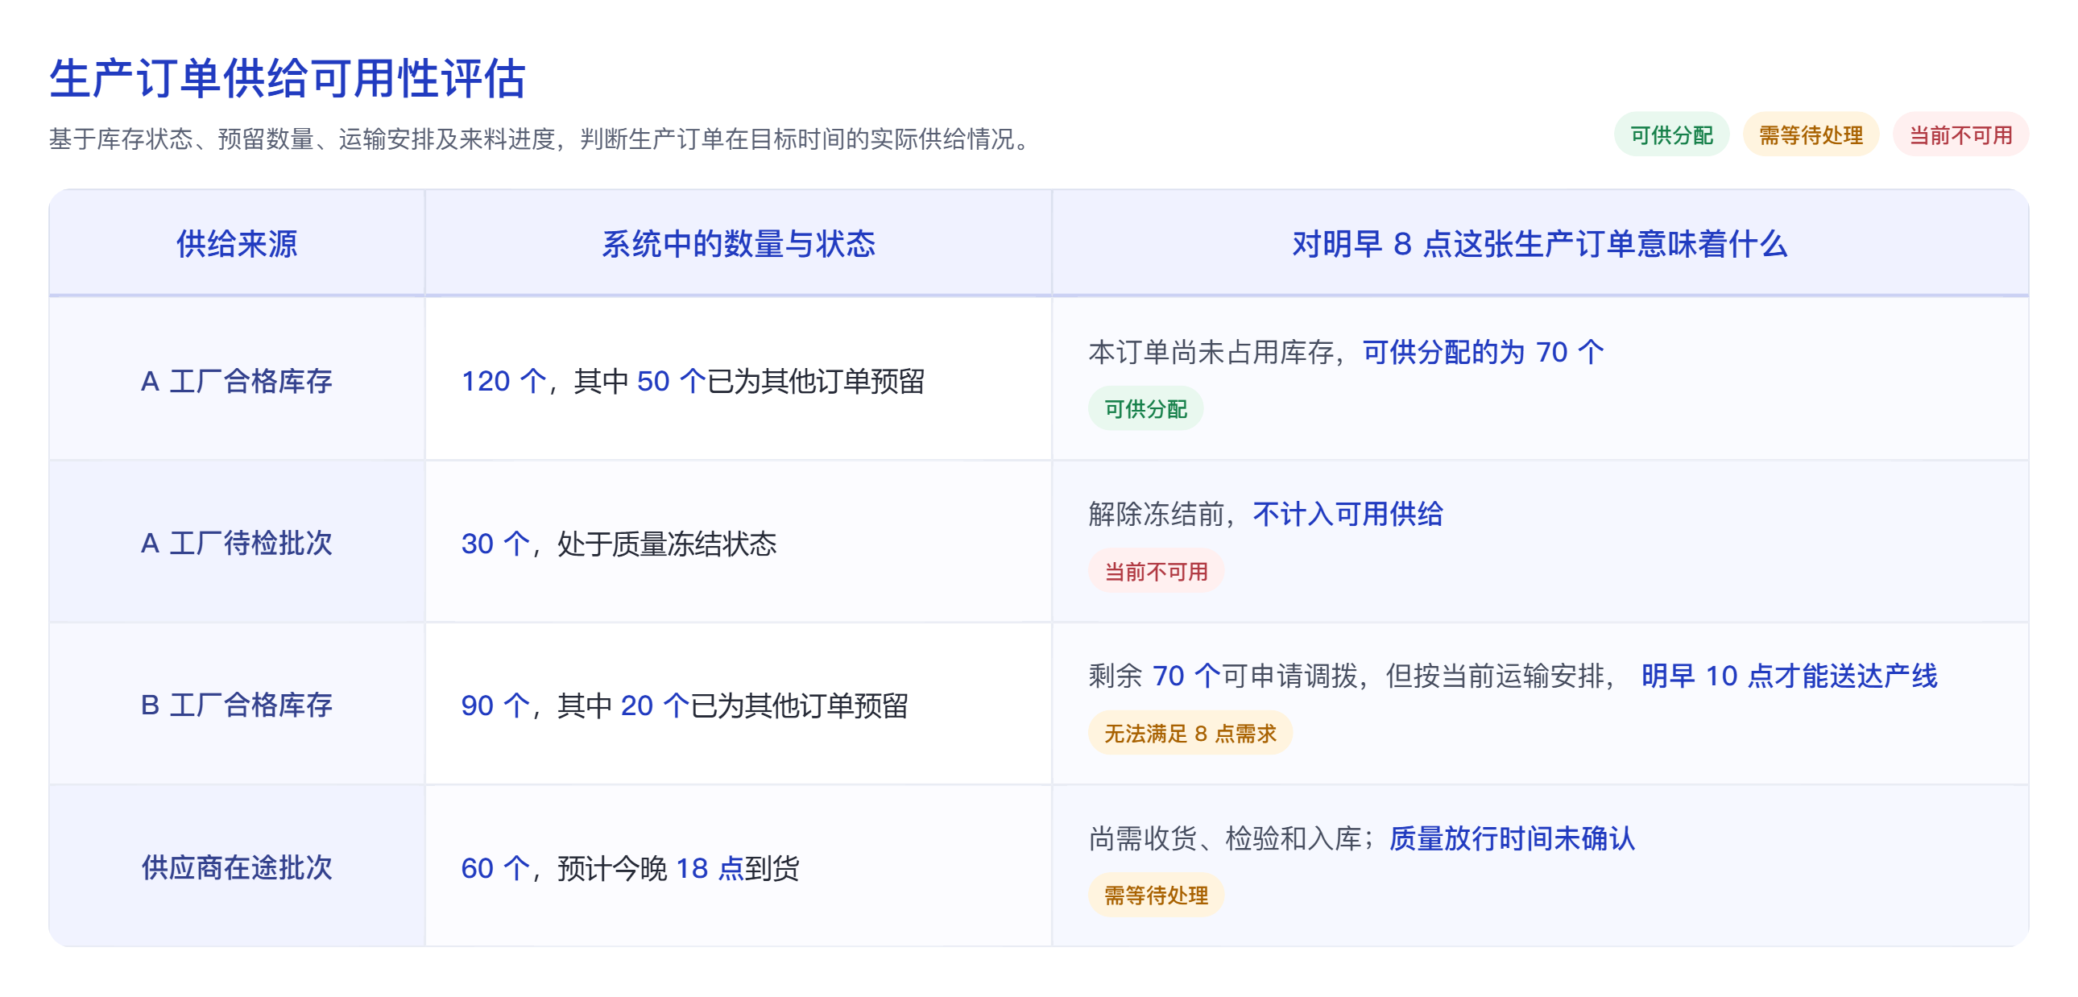Select the orange 需等待处理 legend badge at top
This screenshot has height=997, width=2078.
pos(1811,134)
